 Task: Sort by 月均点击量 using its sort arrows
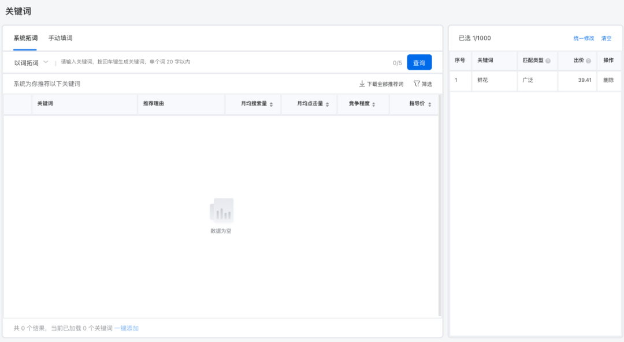click(x=327, y=104)
